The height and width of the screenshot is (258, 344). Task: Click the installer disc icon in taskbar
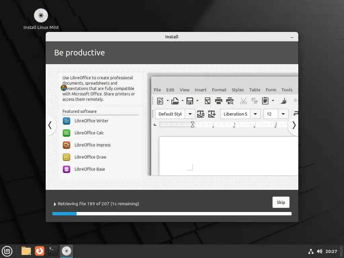pos(67,251)
